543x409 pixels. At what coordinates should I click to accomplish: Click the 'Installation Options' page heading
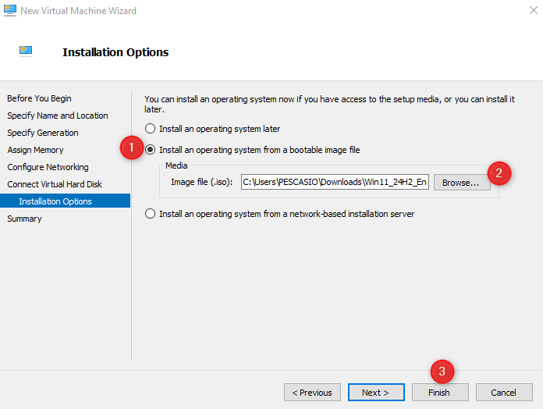point(115,52)
